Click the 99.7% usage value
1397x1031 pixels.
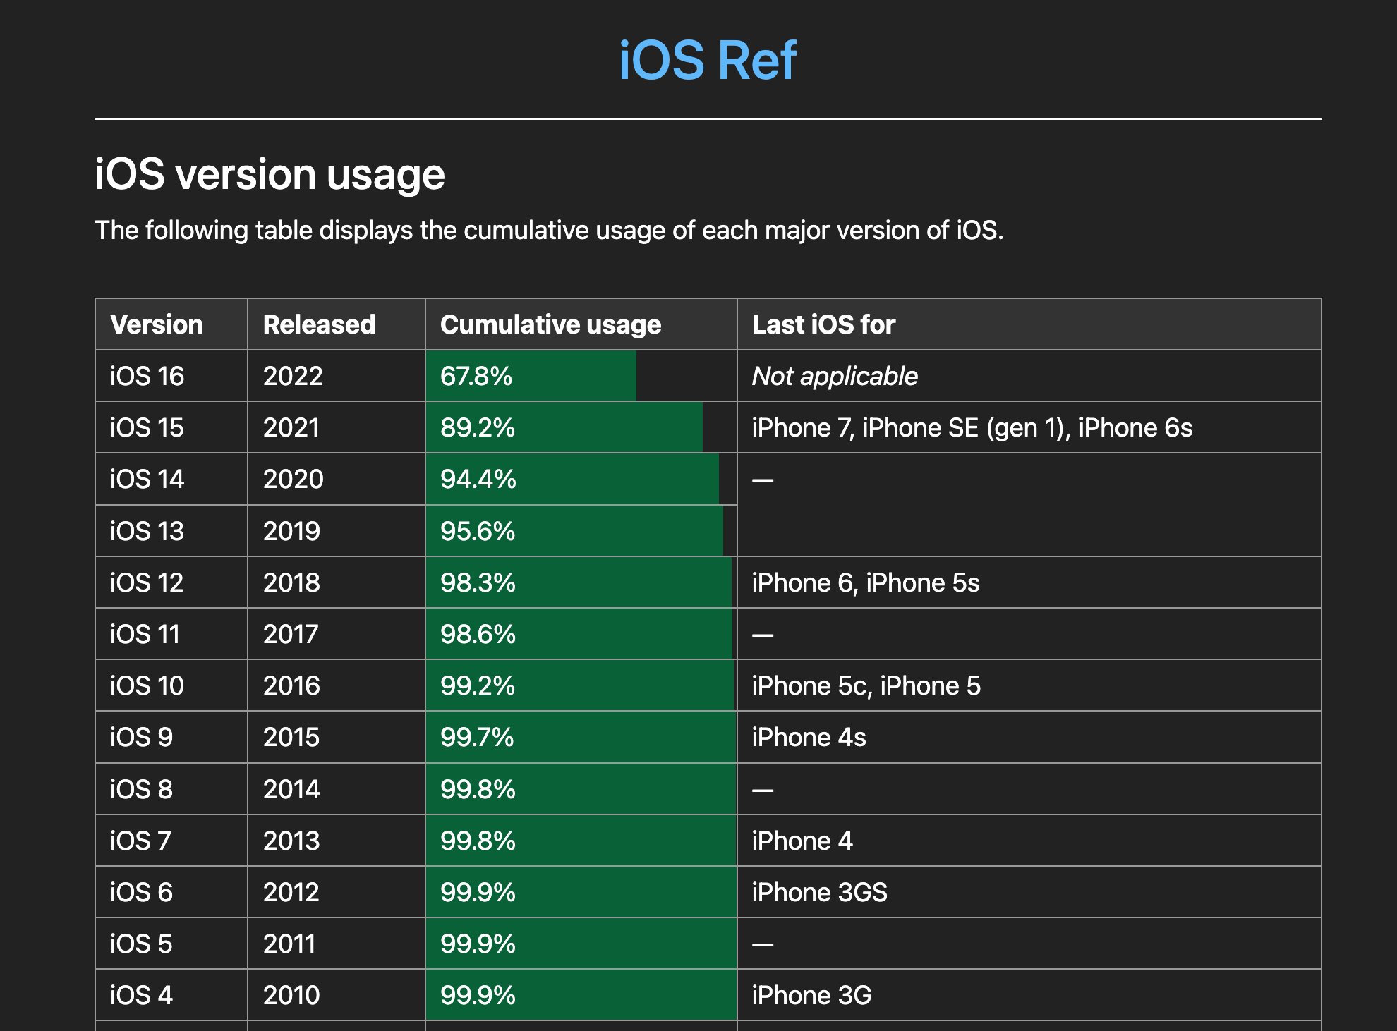coord(477,737)
